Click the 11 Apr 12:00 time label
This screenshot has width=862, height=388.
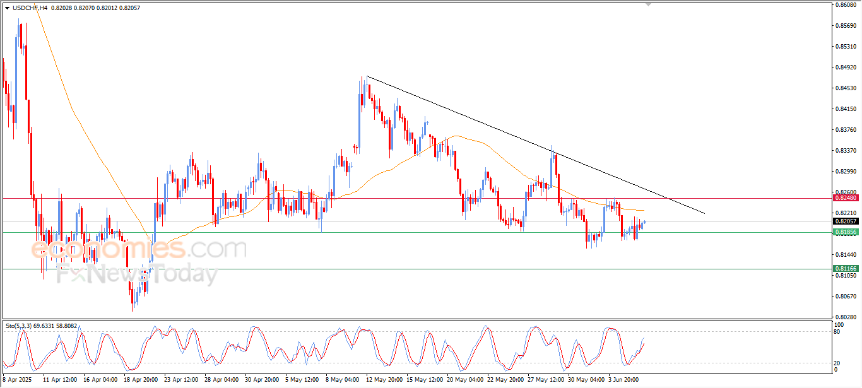[x=60, y=380]
